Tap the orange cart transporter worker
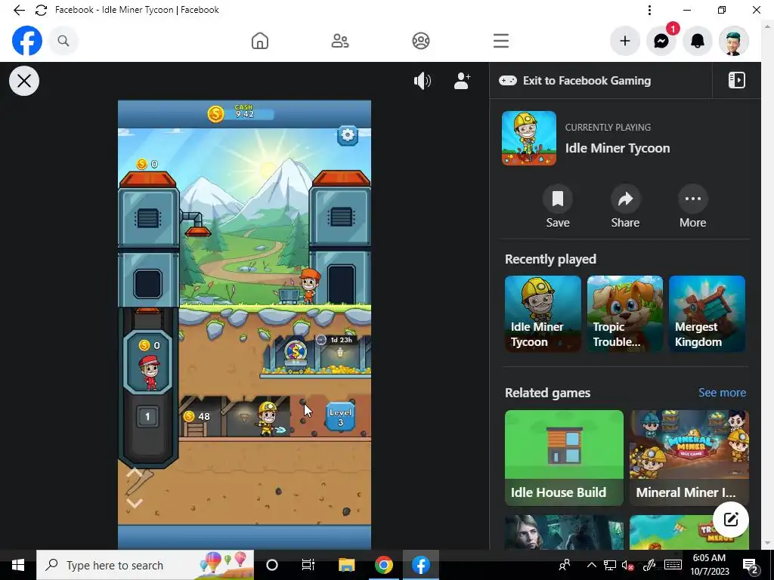 (x=308, y=285)
